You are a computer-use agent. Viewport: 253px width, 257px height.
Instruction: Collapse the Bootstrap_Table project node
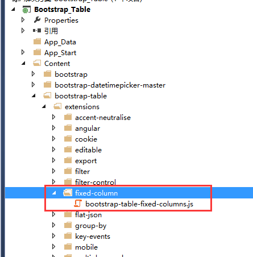click(x=13, y=9)
